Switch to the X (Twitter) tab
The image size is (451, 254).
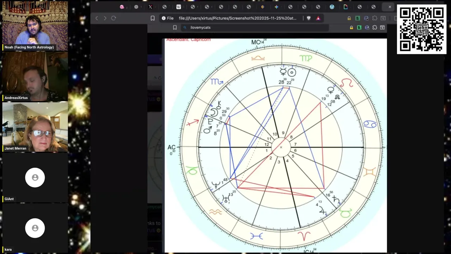[x=150, y=7]
